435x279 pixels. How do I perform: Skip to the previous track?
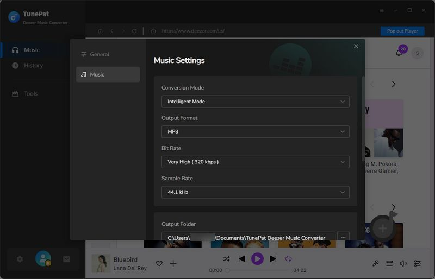241,259
